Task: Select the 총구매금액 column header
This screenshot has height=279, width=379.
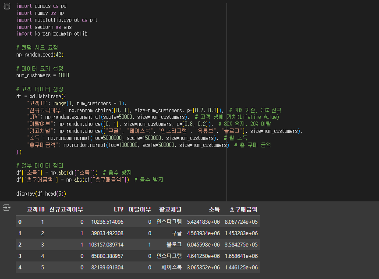Action: [243, 209]
